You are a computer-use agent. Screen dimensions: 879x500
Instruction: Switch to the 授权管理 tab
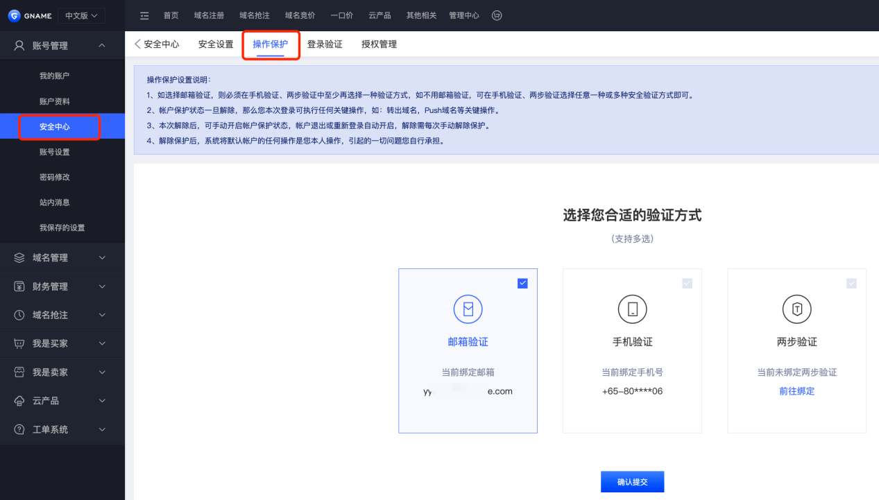[379, 44]
